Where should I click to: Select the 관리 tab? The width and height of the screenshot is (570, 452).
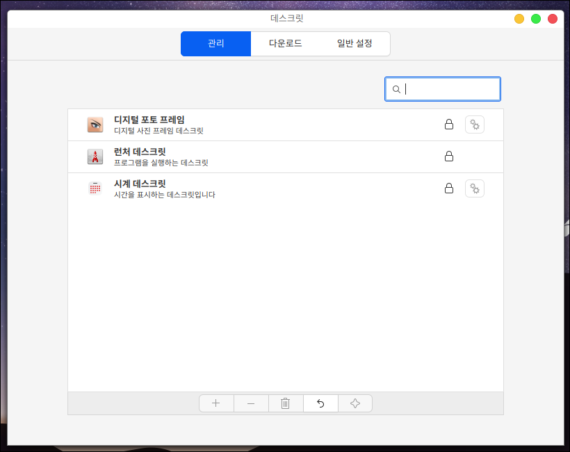(215, 43)
